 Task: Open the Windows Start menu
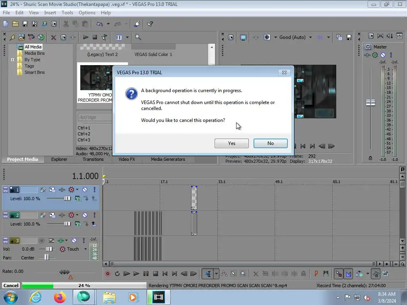[x=11, y=297]
